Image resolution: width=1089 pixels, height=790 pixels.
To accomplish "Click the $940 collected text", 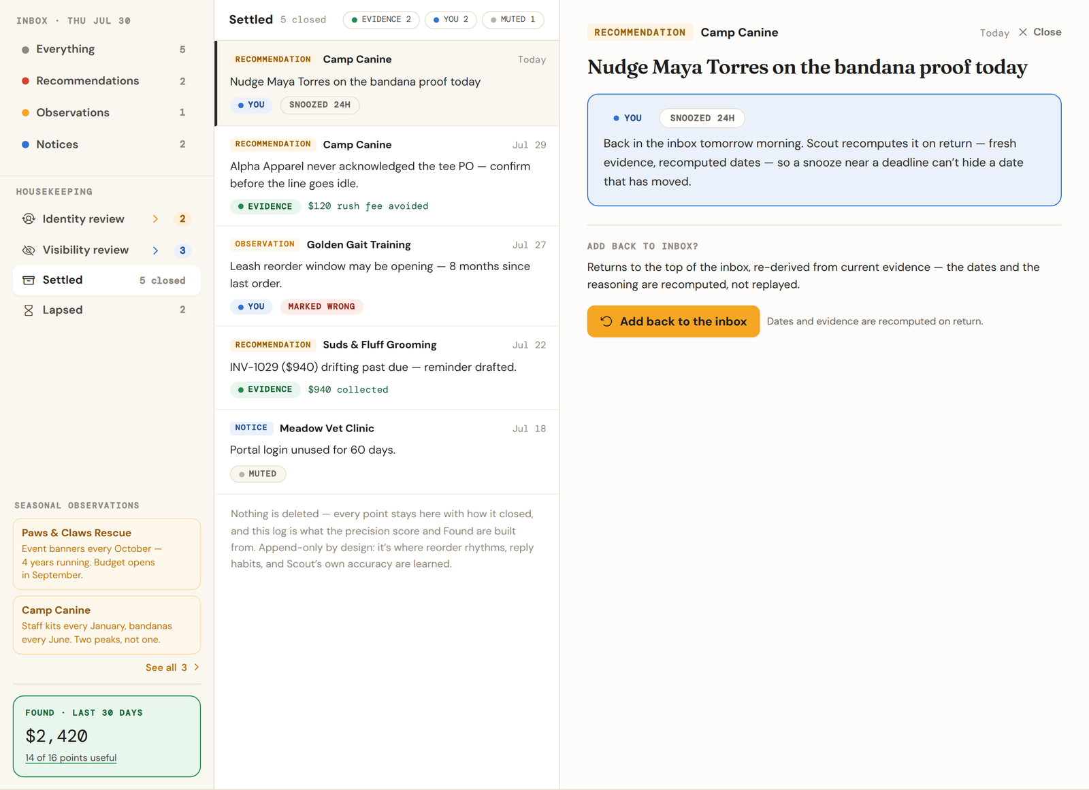I will [x=348, y=390].
